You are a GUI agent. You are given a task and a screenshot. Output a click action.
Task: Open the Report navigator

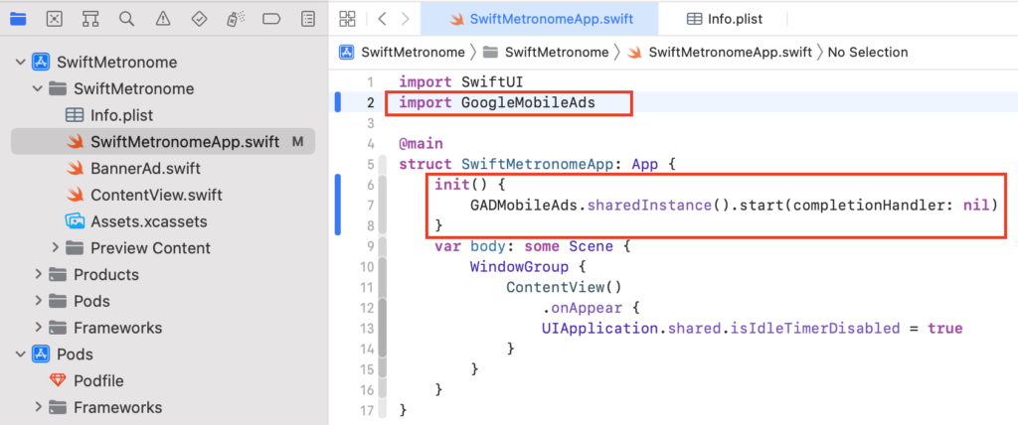point(308,19)
